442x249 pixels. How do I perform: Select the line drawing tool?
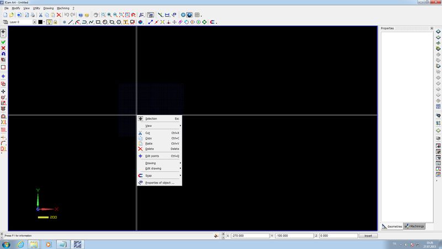click(71, 22)
